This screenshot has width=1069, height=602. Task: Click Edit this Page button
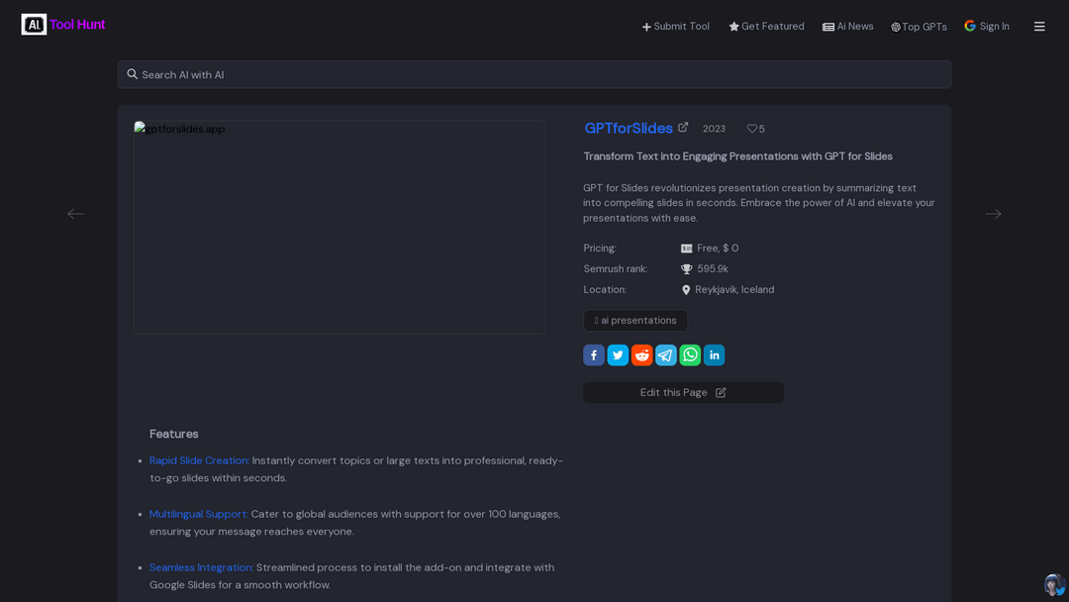point(683,393)
